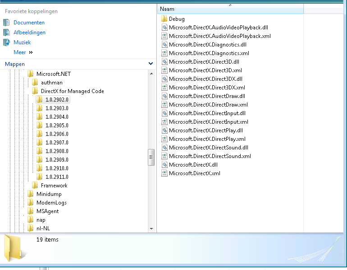Viewport: 347px width, 270px height.
Task: Click the Microsoft.DirectX.DirectSound.dll file icon
Action: click(164, 148)
